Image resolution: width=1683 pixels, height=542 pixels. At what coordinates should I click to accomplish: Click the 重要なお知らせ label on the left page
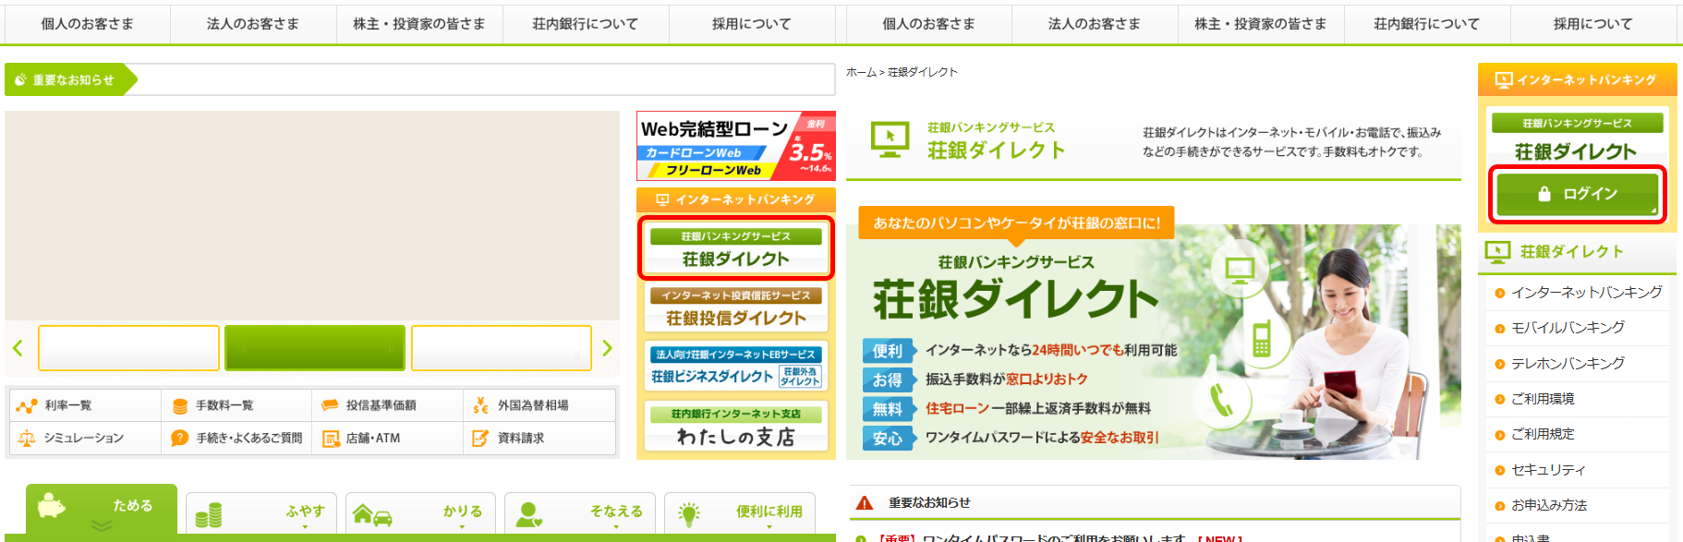[71, 79]
